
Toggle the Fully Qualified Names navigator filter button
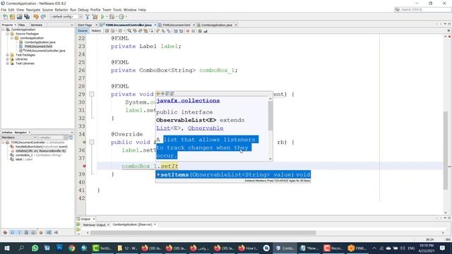coord(41,232)
